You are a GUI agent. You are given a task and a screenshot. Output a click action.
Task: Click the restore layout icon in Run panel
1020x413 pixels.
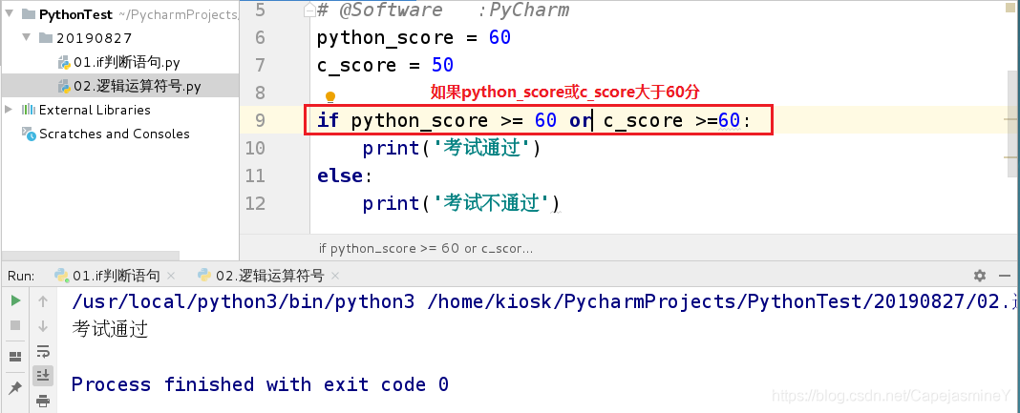[x=15, y=357]
